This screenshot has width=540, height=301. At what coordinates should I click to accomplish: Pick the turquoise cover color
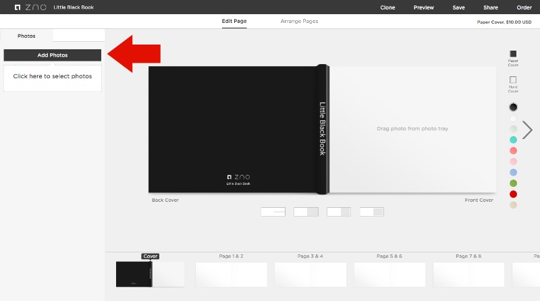(x=513, y=140)
